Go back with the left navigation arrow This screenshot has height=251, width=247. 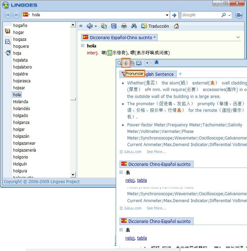[x=8, y=15]
